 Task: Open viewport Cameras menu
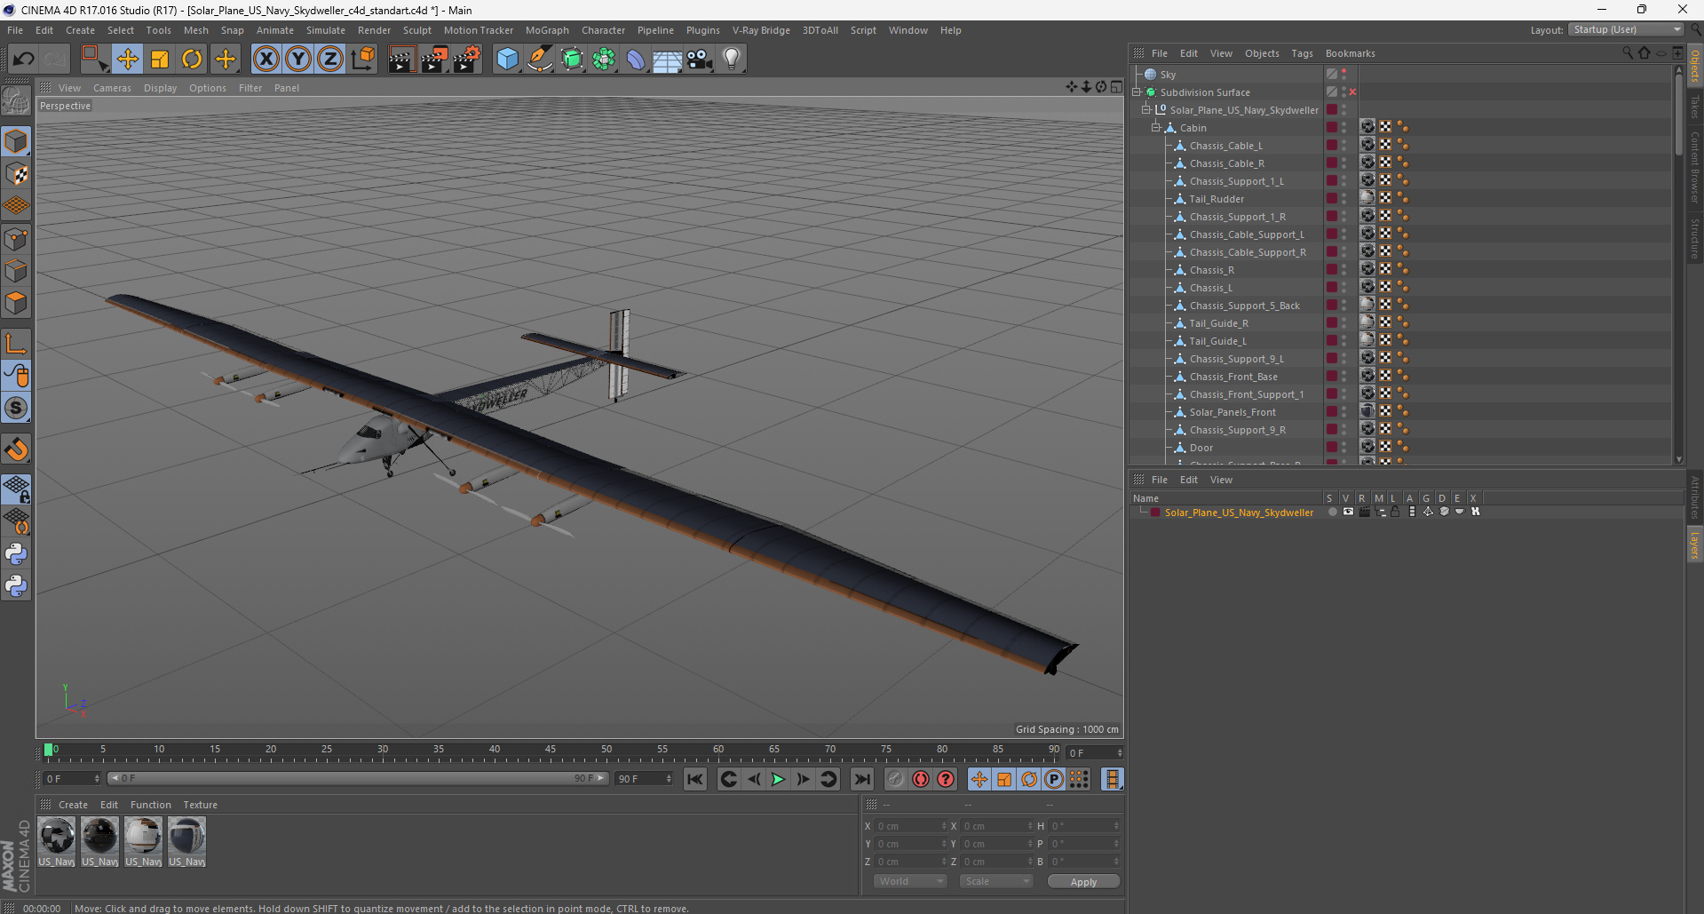coord(112,88)
